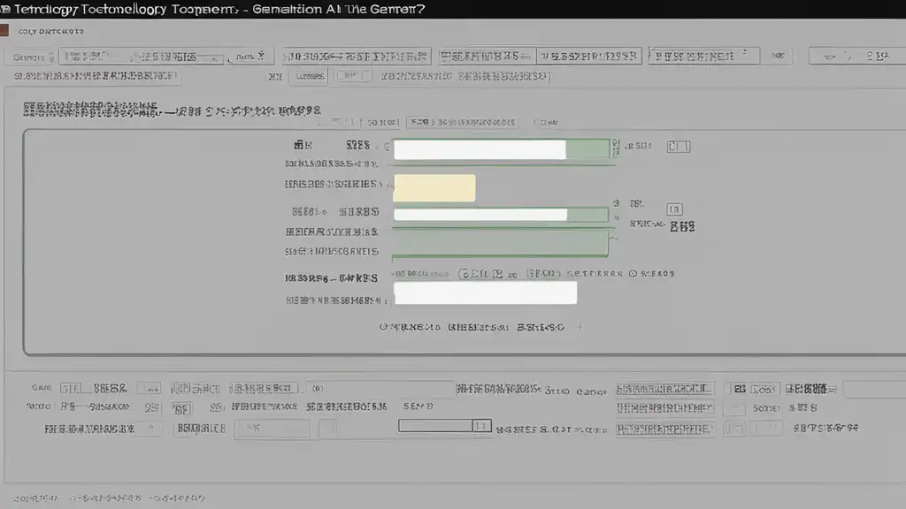
Task: Click the pale yellow highlighted field
Action: [434, 188]
